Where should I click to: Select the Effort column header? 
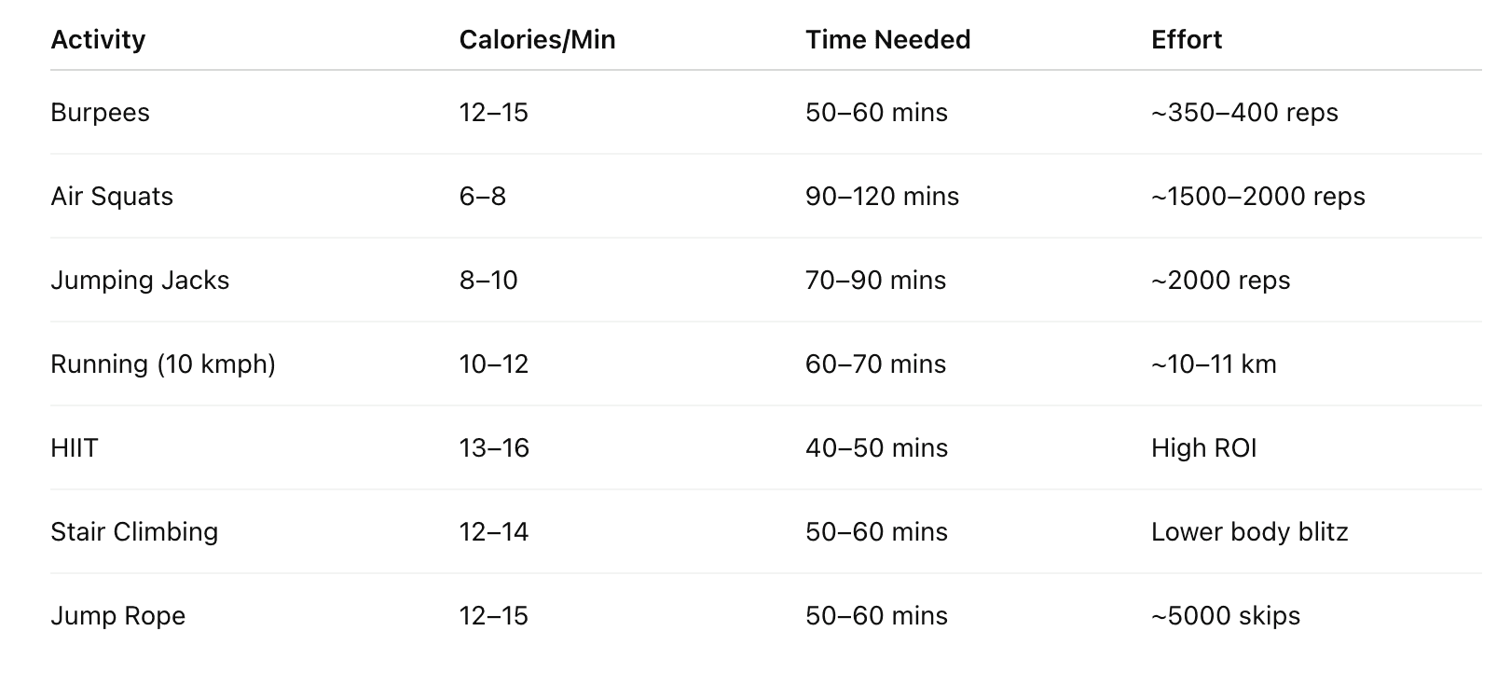coord(1187,40)
